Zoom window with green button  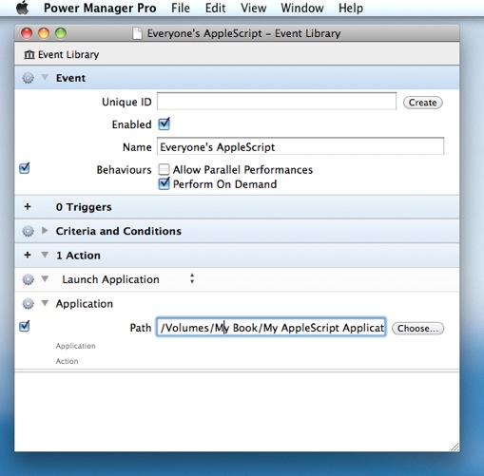point(61,33)
